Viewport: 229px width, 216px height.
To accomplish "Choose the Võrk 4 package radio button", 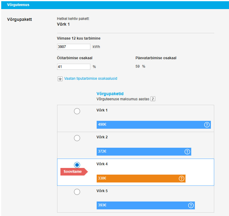I will coord(77,165).
